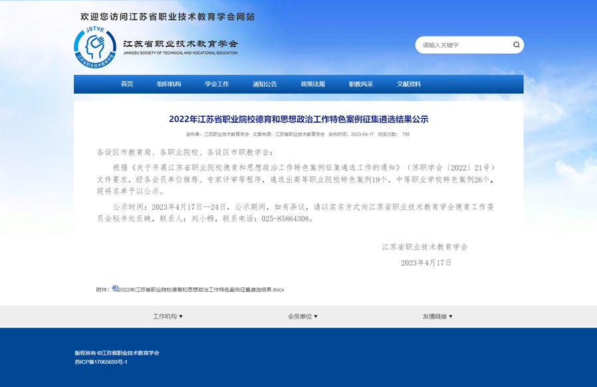Viewport: 597px width, 387px height.
Task: Expand the 友情链接 footer dropdown
Action: [437, 317]
